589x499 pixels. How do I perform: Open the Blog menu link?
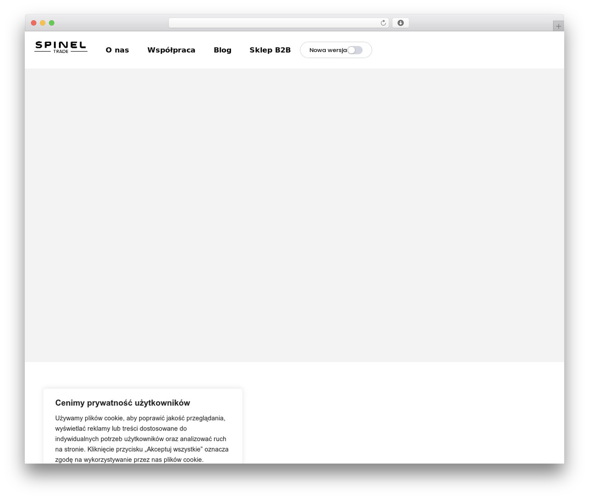222,50
